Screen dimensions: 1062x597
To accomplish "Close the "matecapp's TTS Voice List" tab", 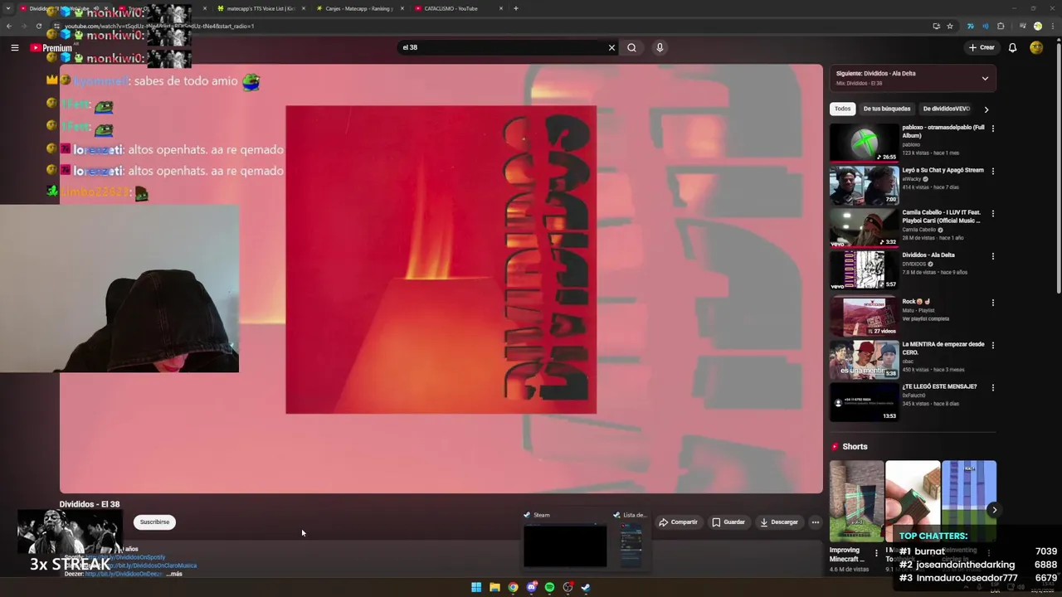I will [x=303, y=8].
